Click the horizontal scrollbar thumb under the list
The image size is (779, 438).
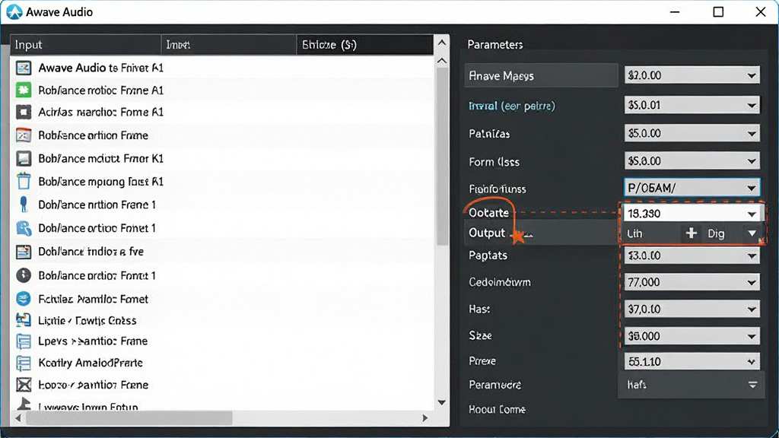click(129, 418)
